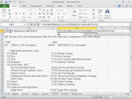Click the Orientation text angle icon
The height and width of the screenshot is (99, 132).
click(x=49, y=17)
